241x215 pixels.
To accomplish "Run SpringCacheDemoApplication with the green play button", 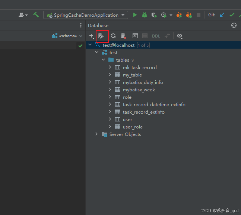I will [135, 15].
